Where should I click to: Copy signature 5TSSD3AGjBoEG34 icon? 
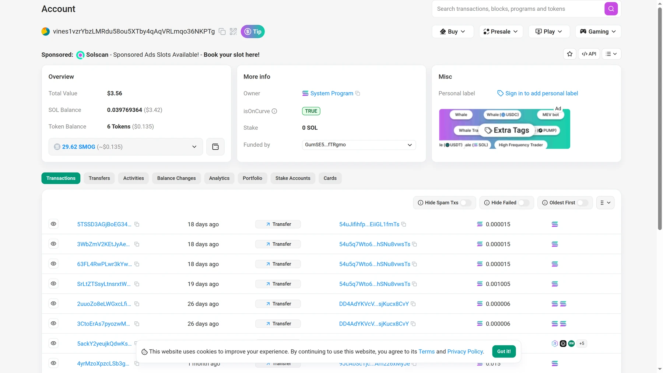(137, 224)
